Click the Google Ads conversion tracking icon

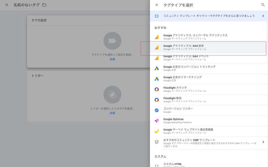tap(157, 68)
